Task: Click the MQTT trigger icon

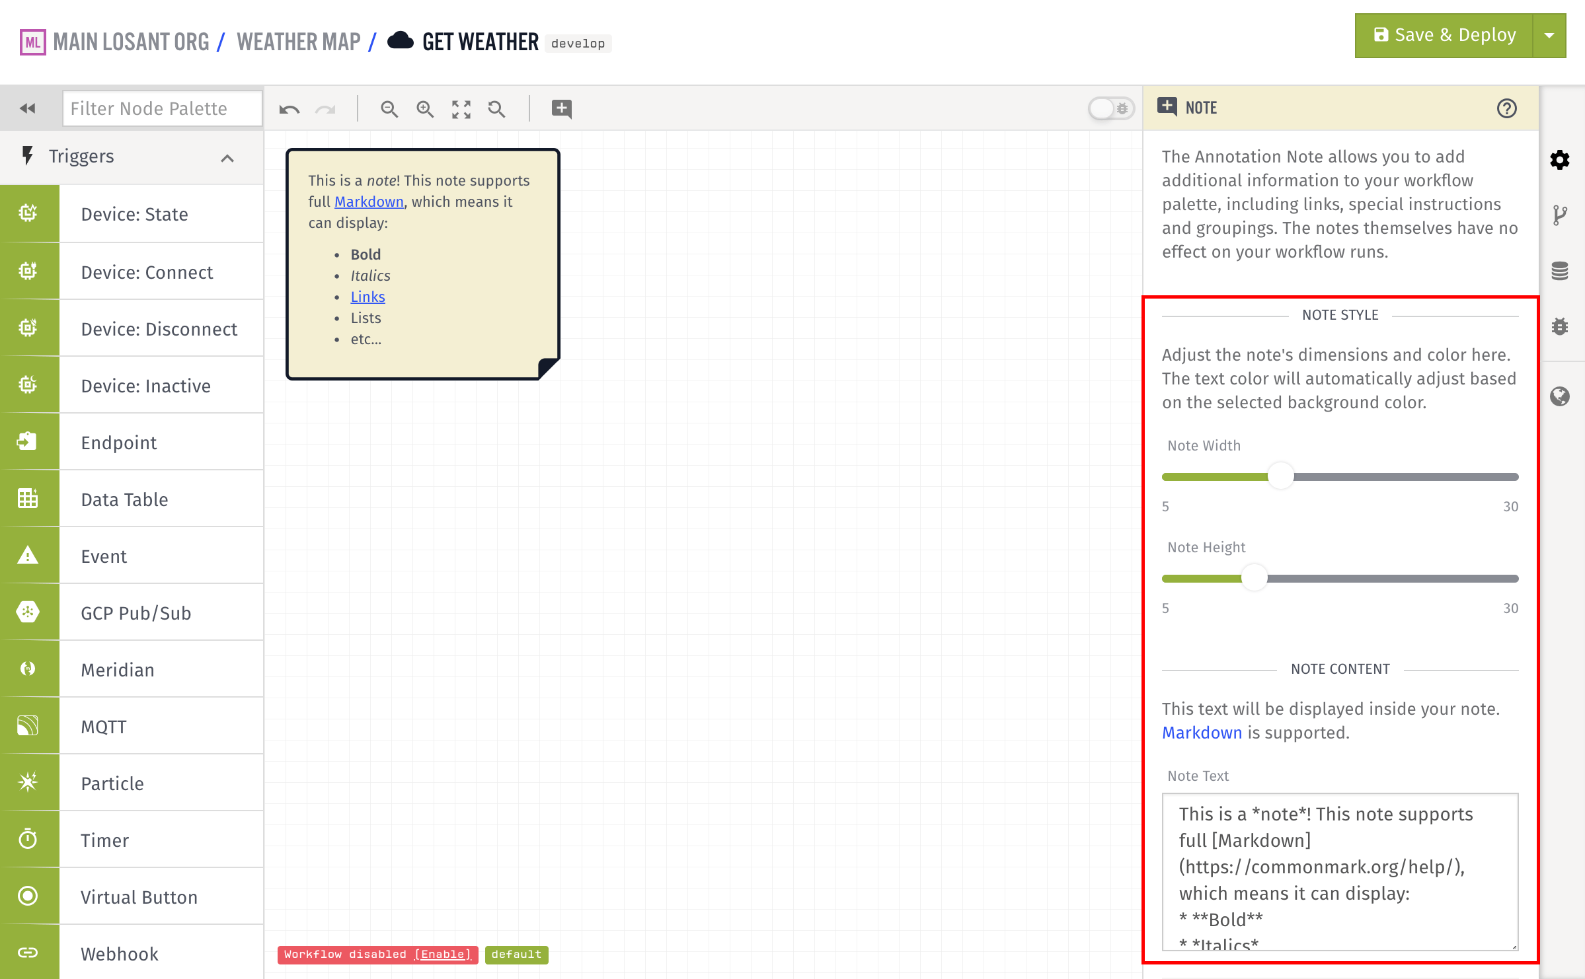Action: coord(30,725)
